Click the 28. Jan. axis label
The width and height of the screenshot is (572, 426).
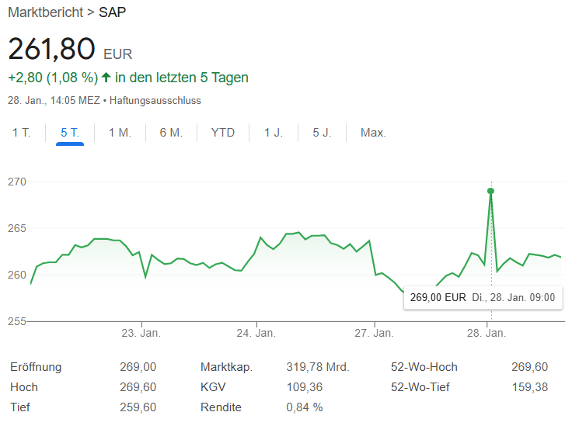[x=487, y=333]
